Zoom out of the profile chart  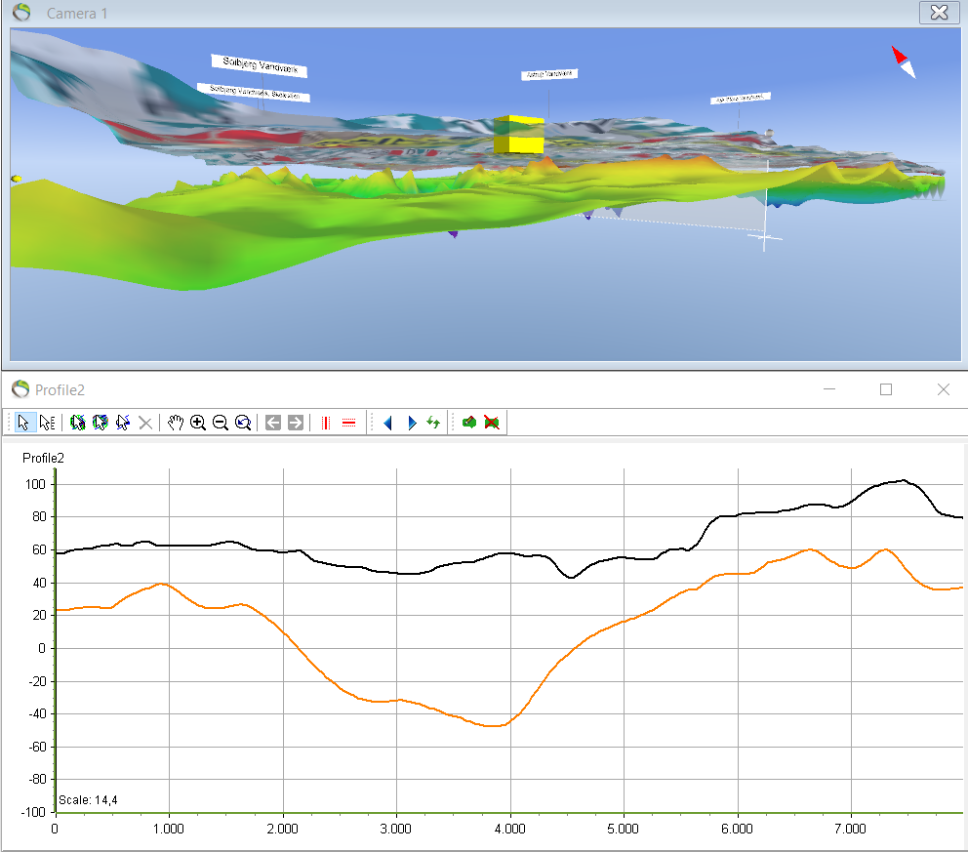tap(220, 422)
